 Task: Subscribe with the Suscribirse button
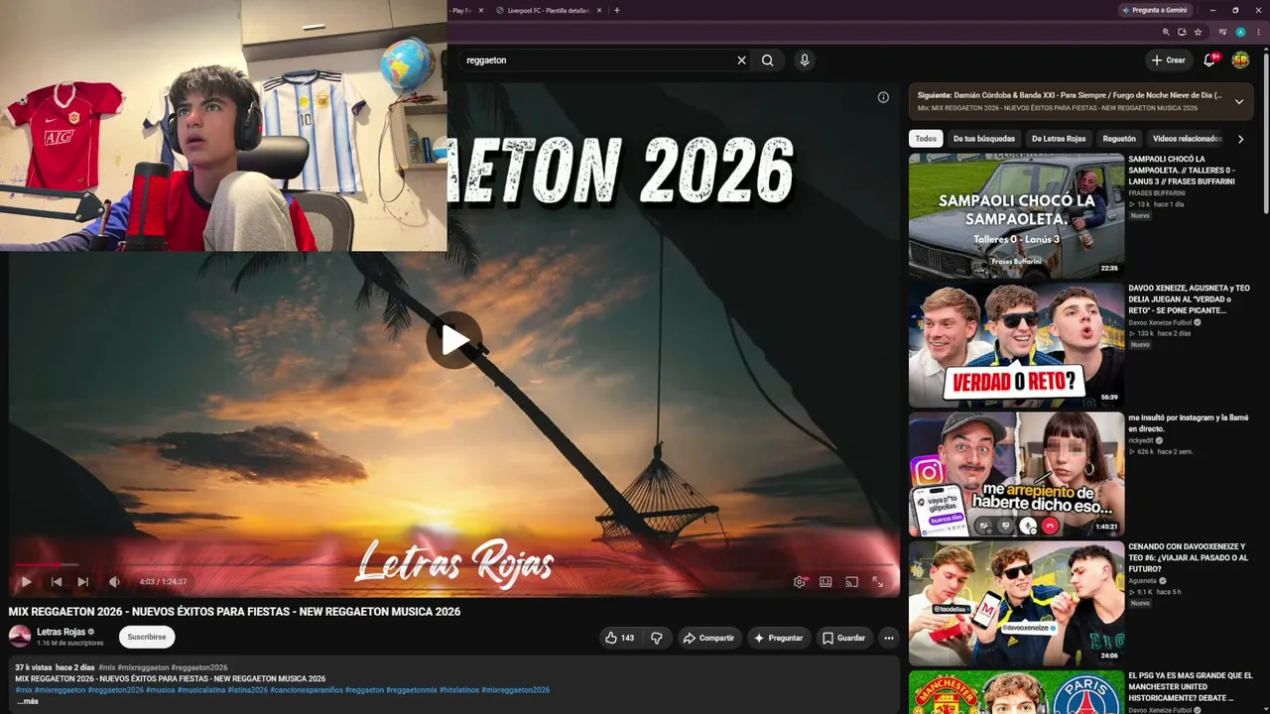(x=147, y=637)
